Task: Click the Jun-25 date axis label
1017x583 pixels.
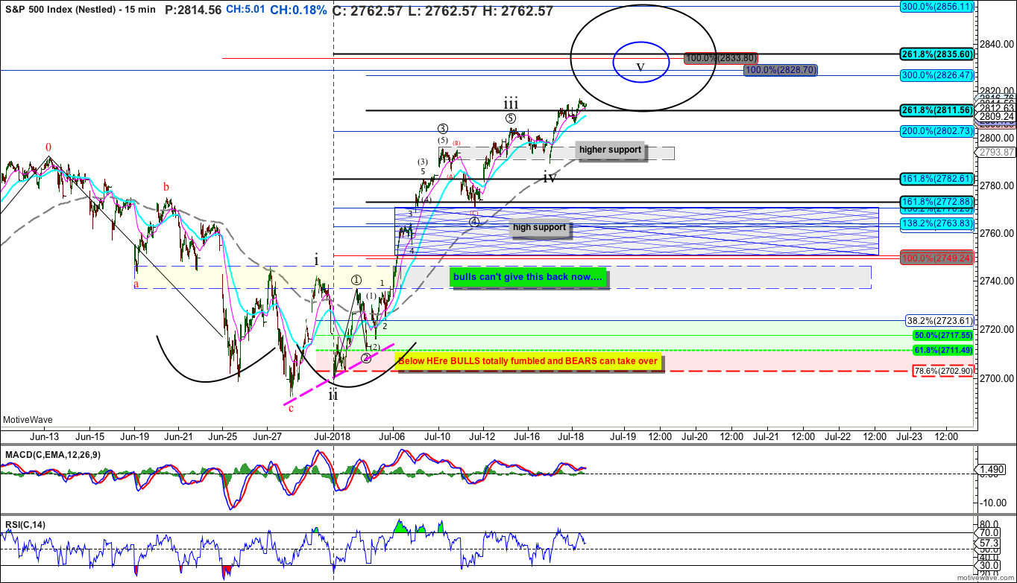Action: click(x=223, y=436)
